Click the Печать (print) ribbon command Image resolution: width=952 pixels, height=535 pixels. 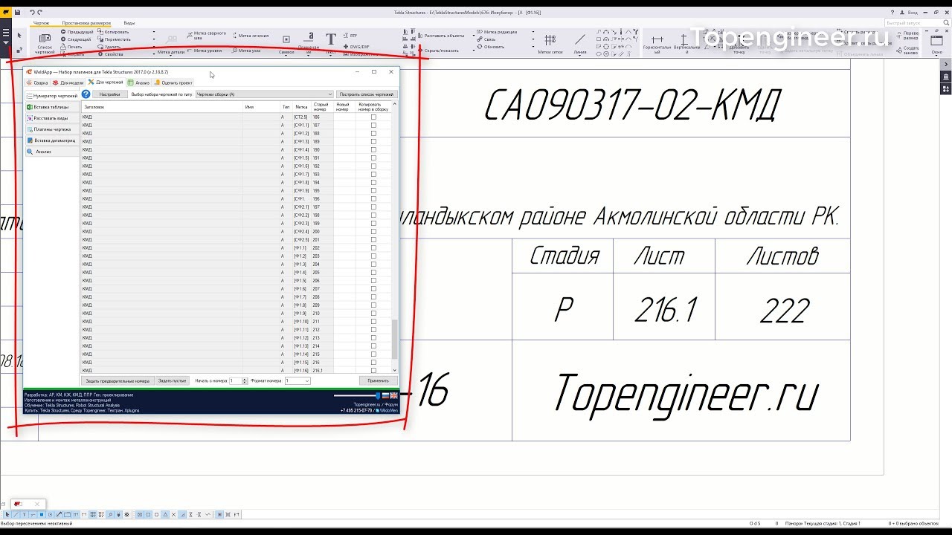(x=71, y=47)
